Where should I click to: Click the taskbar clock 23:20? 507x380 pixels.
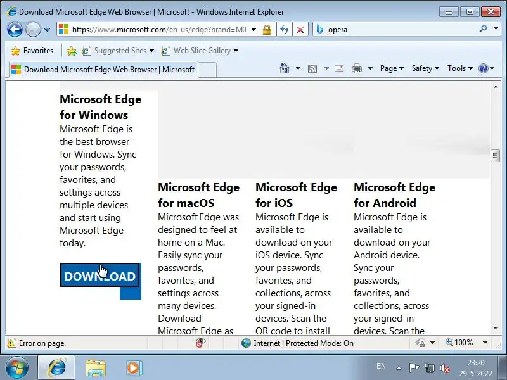(476, 363)
